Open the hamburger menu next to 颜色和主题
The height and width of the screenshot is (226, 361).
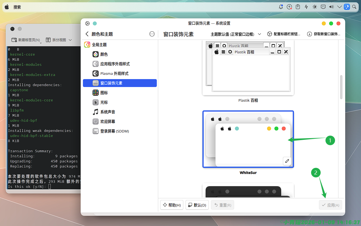tap(152, 34)
